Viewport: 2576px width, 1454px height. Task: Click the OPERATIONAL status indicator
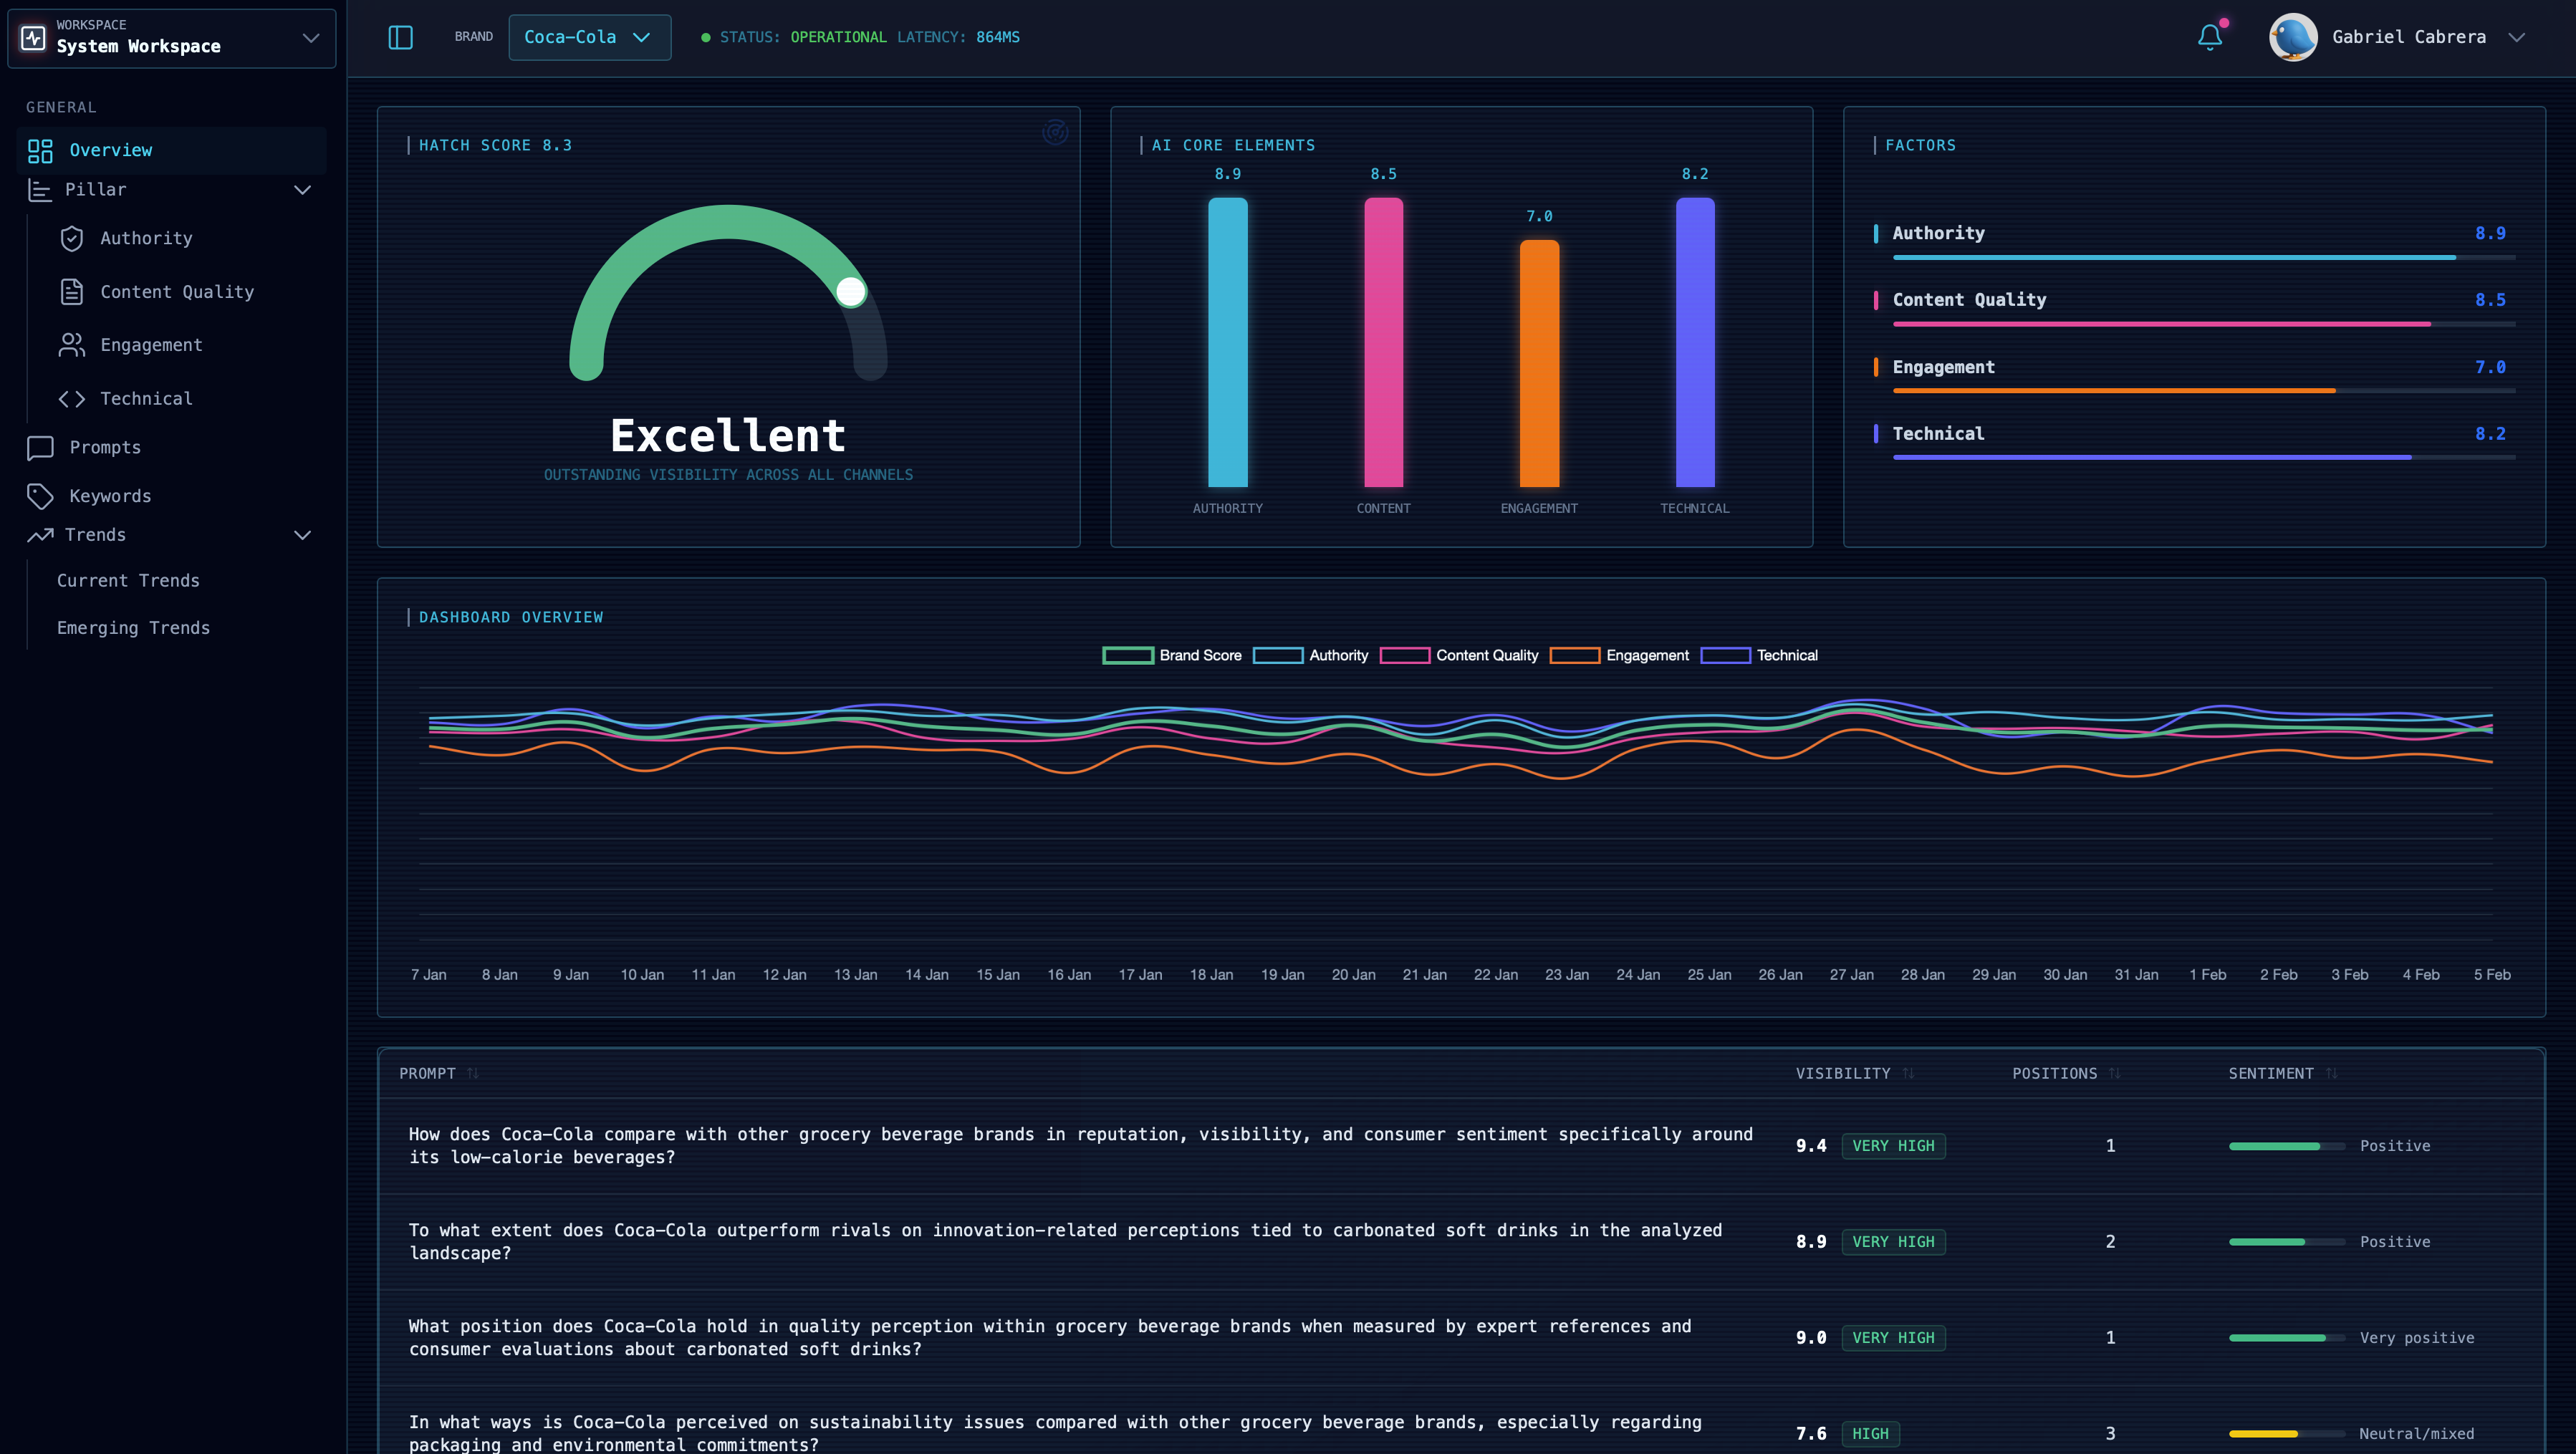pos(838,37)
